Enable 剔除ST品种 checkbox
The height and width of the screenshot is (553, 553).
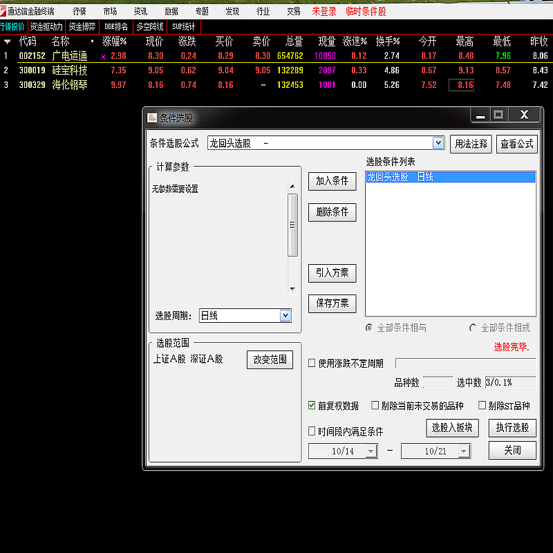pyautogui.click(x=482, y=406)
